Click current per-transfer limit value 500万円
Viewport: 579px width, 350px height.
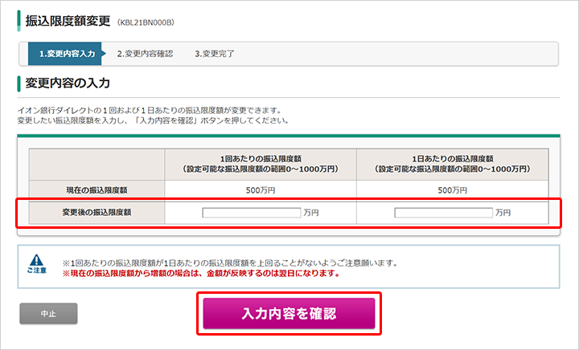coord(261,190)
